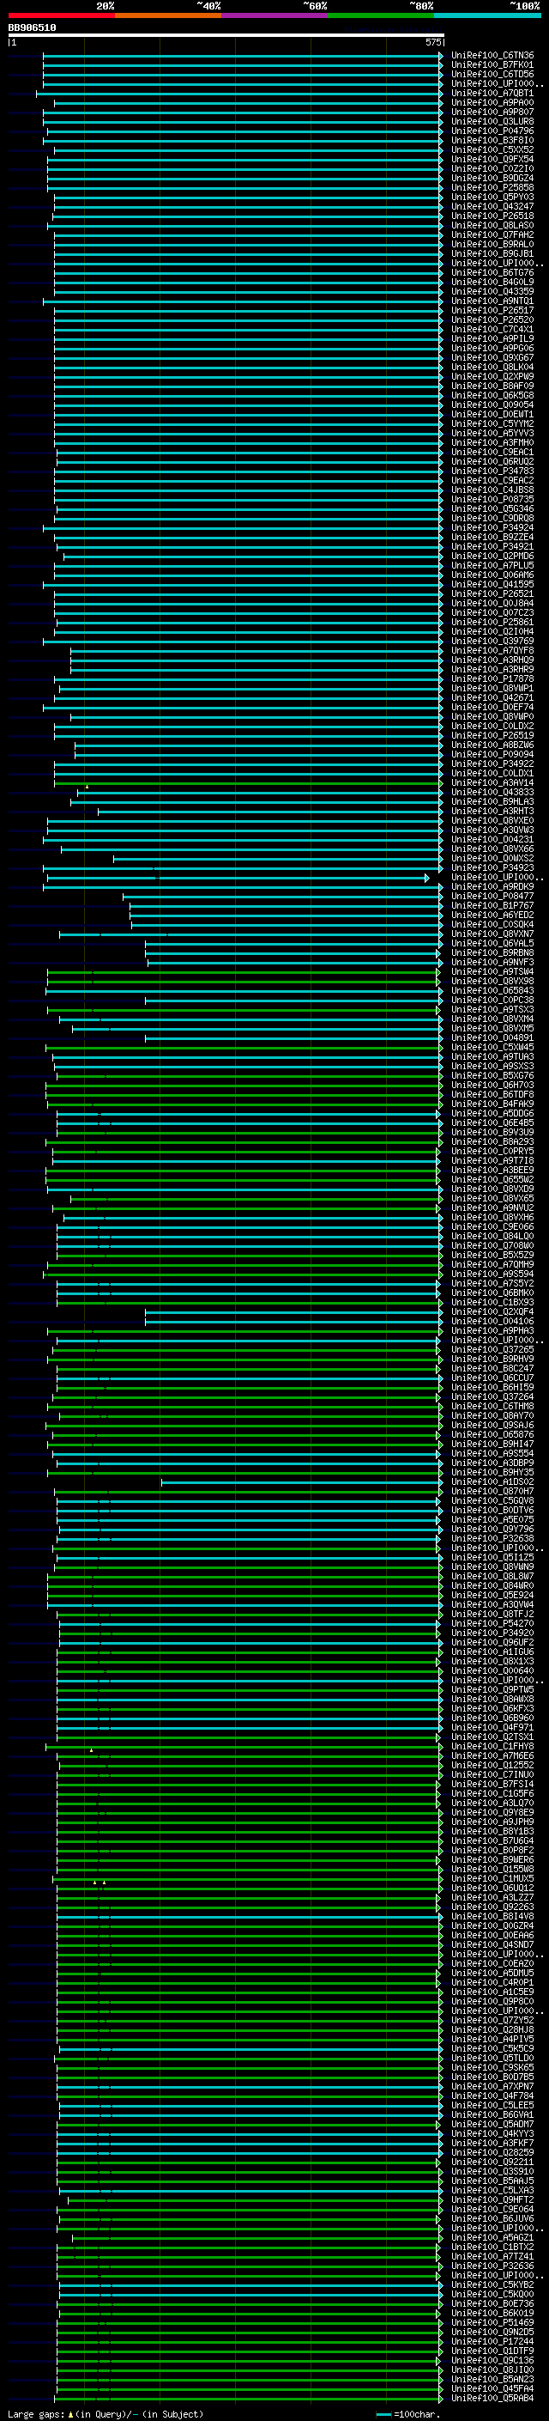Image resolution: width=549 pixels, height=2421 pixels.
Task: Click the UniRef100_A5AGZ1 label
Action: (492, 2238)
